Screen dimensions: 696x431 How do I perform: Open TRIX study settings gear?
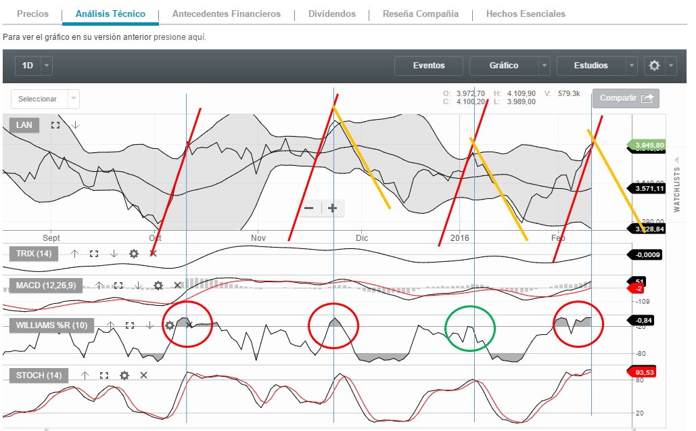134,254
